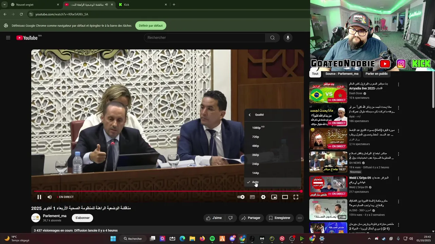Like the video with J'aime
Viewport: 435px width, 244px height.
point(213,218)
